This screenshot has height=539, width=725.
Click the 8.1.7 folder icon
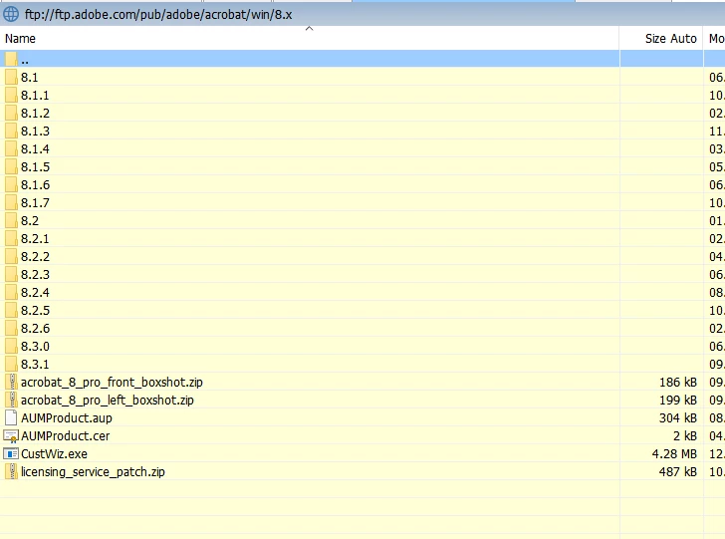[11, 202]
